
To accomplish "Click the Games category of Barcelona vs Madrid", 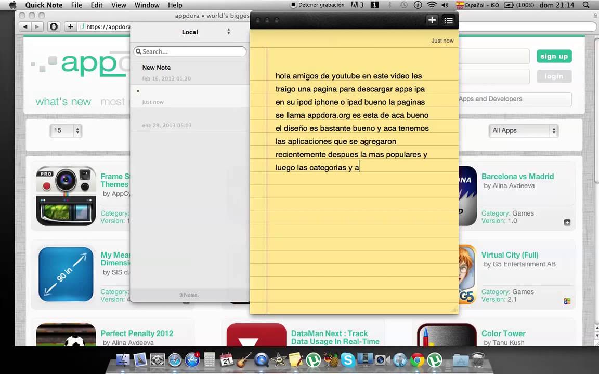I will click(x=523, y=213).
